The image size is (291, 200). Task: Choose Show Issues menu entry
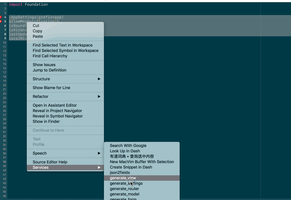click(65, 65)
